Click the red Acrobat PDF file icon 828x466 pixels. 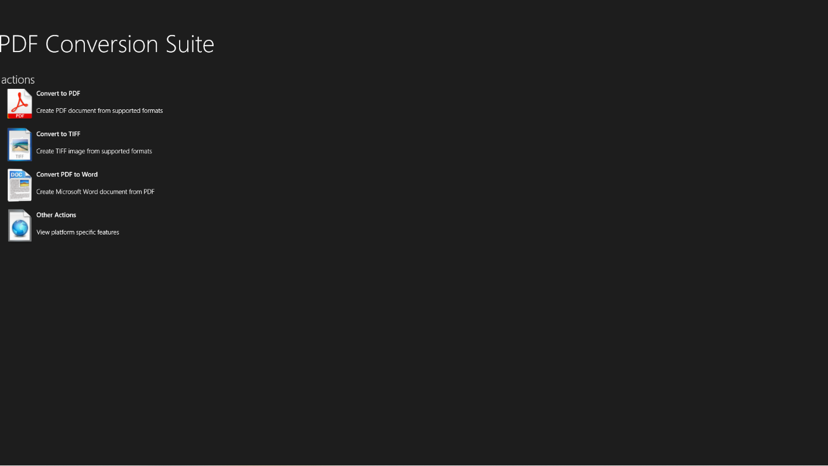click(19, 103)
